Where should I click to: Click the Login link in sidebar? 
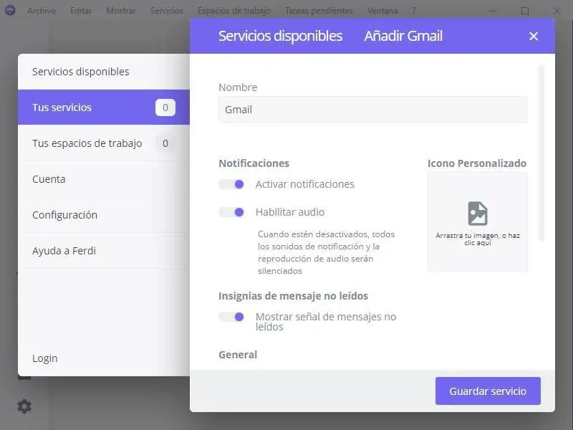tap(45, 358)
